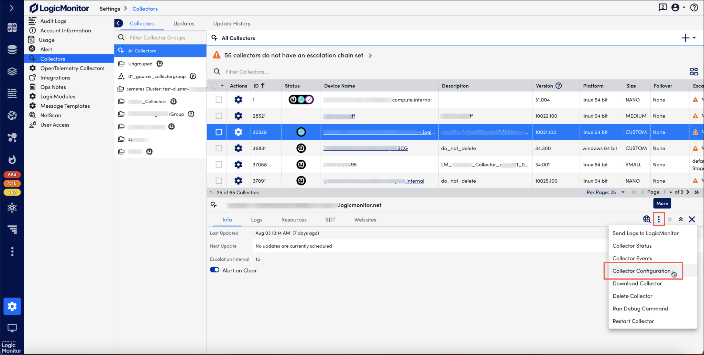The height and width of the screenshot is (355, 704).
Task: Disable the Alert on Clear toggle
Action: point(214,270)
